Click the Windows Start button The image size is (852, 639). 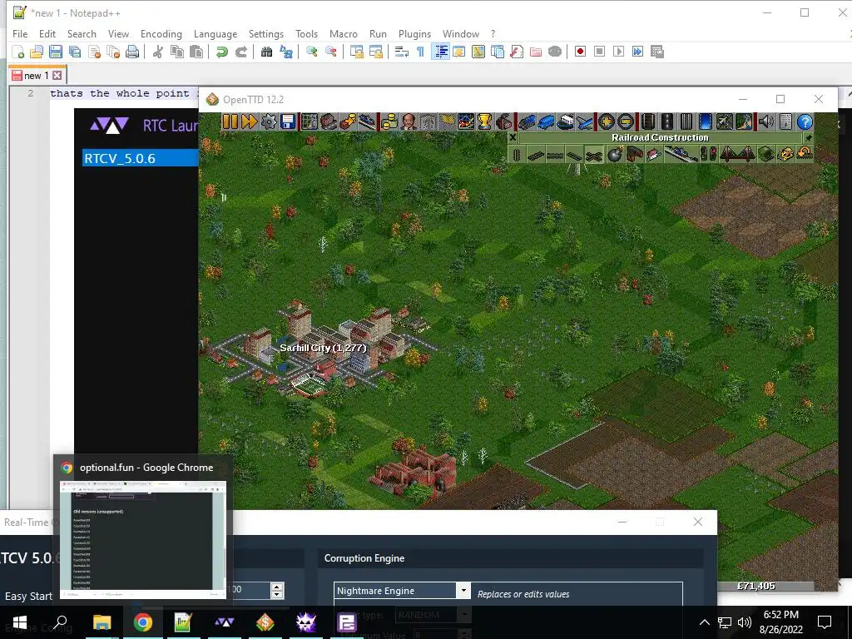pyautogui.click(x=20, y=622)
